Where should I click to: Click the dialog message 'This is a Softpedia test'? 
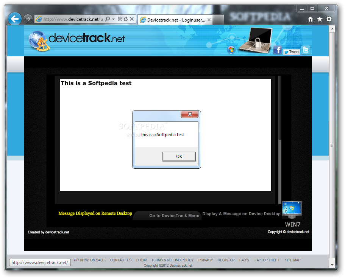tap(162, 135)
